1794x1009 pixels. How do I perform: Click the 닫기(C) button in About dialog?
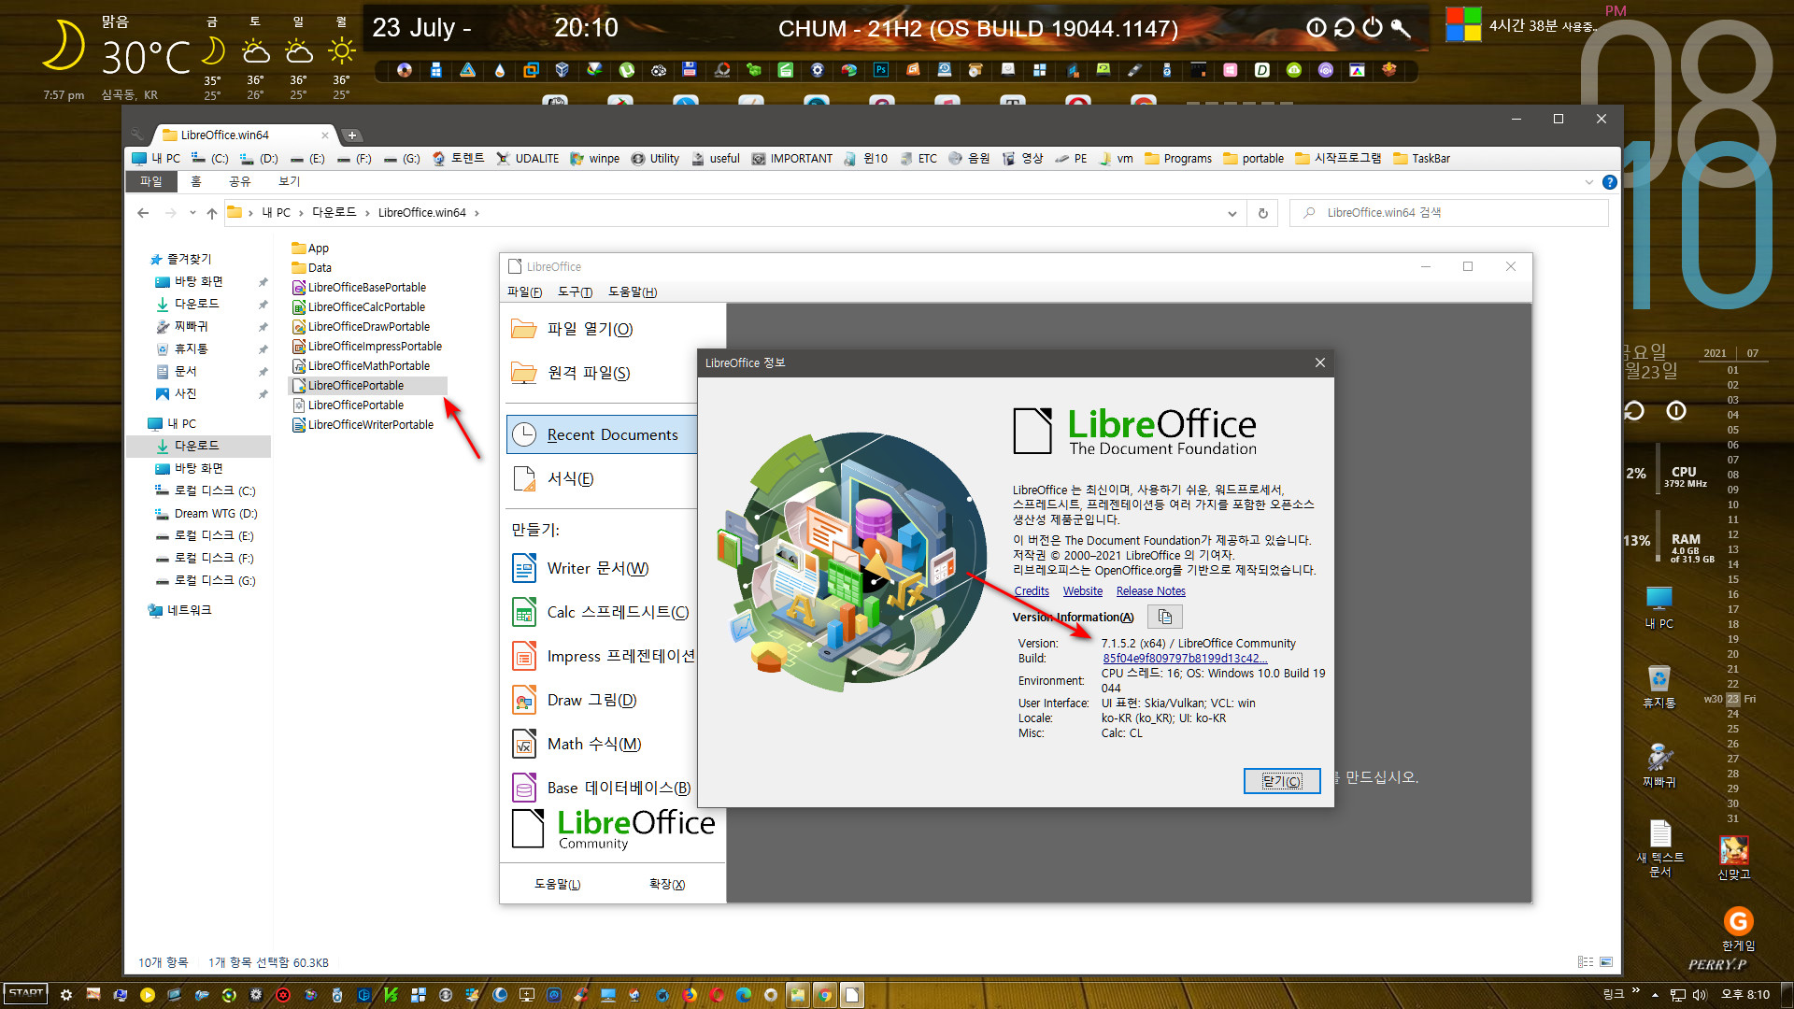[1282, 781]
